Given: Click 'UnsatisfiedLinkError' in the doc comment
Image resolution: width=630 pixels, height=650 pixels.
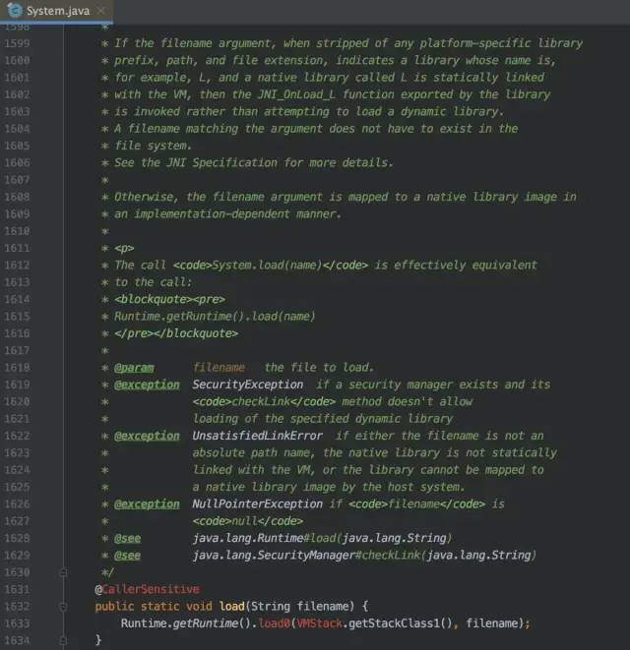Looking at the screenshot, I should (x=257, y=436).
